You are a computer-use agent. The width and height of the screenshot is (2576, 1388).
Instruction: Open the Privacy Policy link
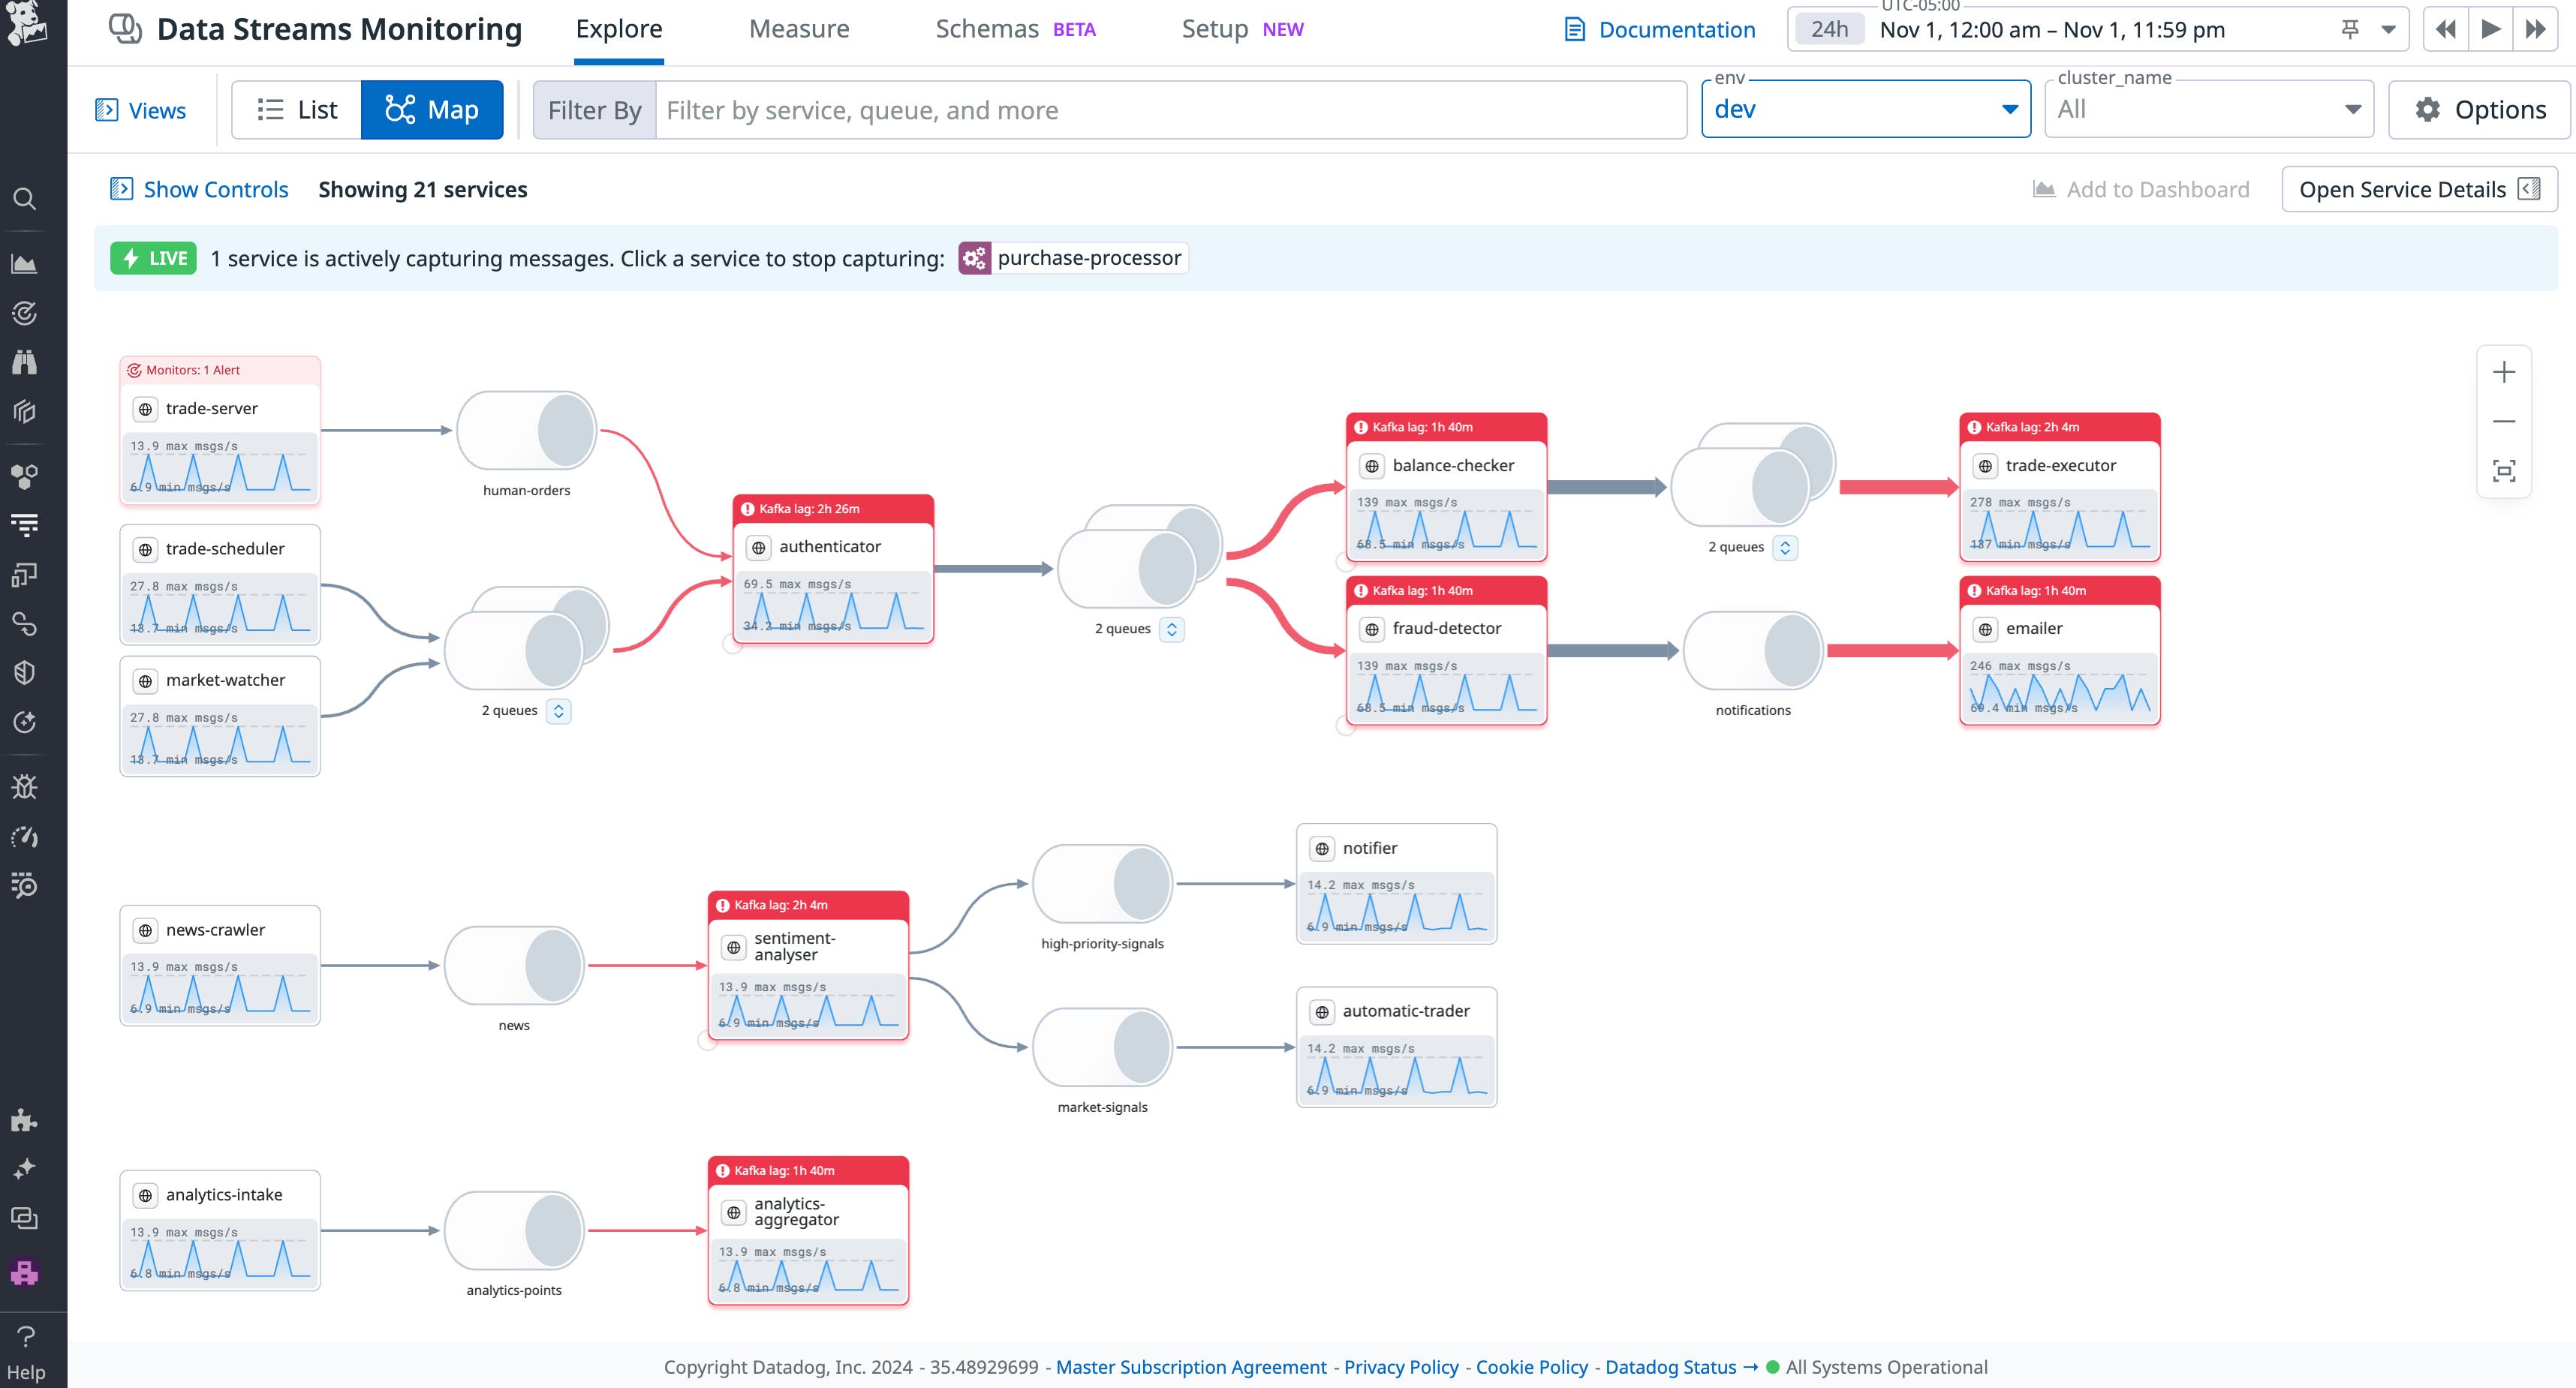[x=1401, y=1366]
